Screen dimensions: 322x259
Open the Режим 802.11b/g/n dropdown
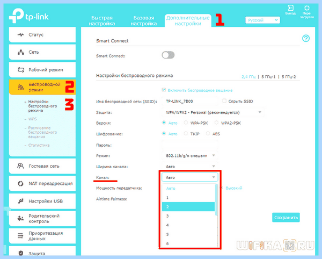[x=190, y=156]
